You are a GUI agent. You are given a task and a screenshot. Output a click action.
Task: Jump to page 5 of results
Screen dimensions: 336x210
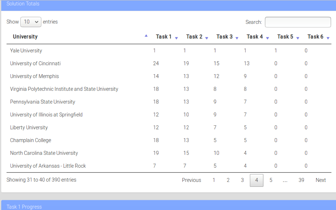[271, 180]
